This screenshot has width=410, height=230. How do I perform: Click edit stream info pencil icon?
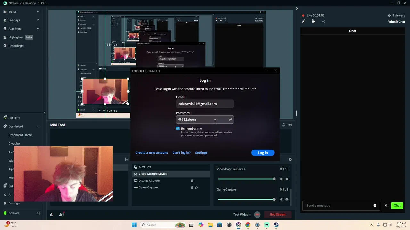tap(304, 21)
